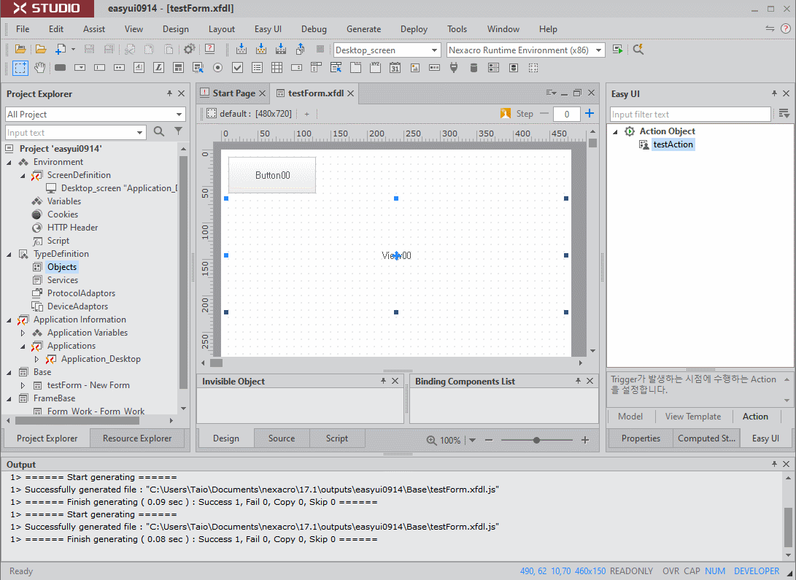This screenshot has height=580, width=796.
Task: Focus the Easy UI filter text field
Action: pyautogui.click(x=690, y=114)
